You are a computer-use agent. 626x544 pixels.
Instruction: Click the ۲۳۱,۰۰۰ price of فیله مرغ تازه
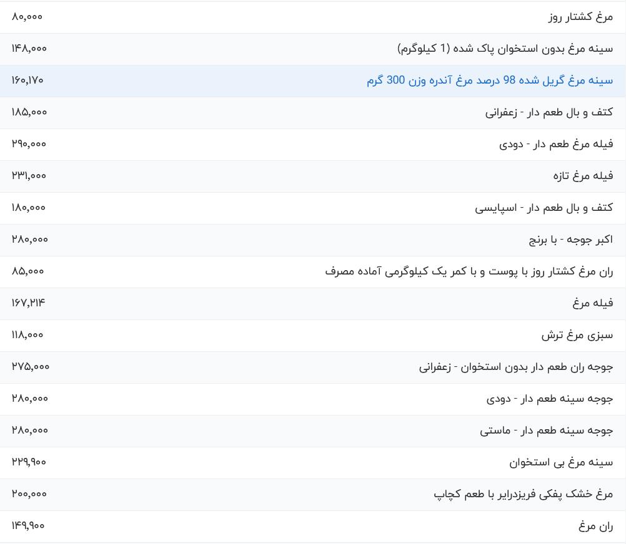point(29,176)
